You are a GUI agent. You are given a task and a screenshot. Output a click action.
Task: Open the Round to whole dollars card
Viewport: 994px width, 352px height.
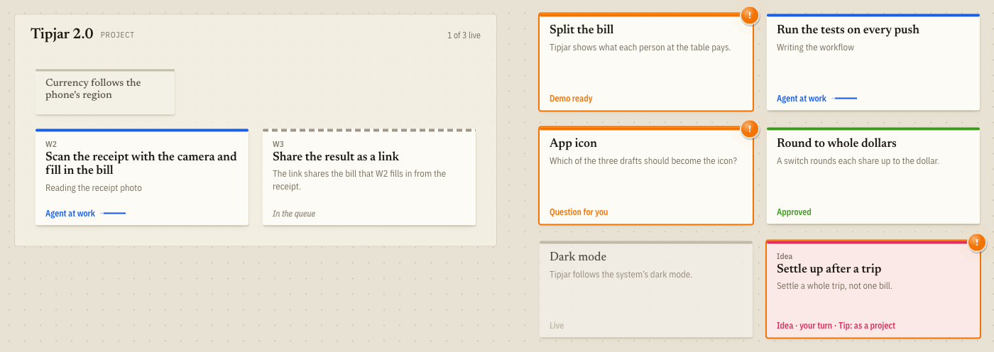[x=873, y=176]
